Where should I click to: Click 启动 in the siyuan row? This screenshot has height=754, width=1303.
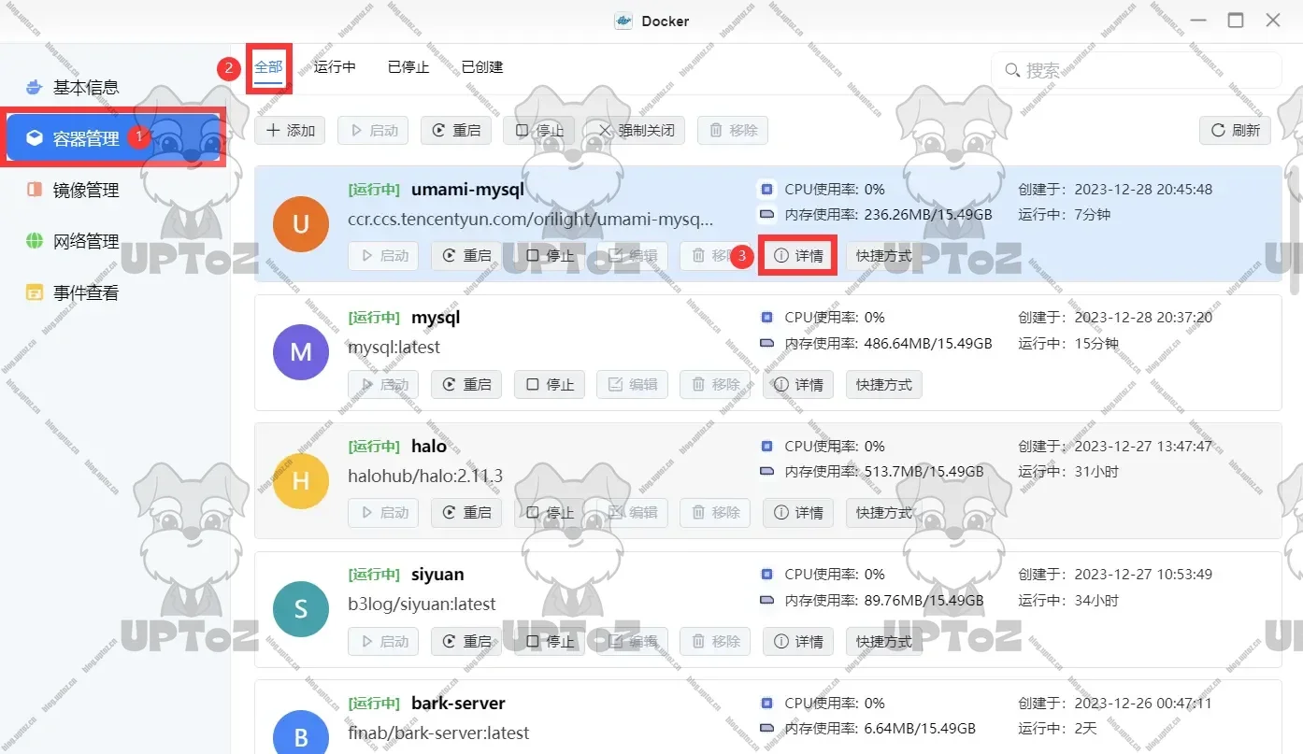pyautogui.click(x=383, y=641)
